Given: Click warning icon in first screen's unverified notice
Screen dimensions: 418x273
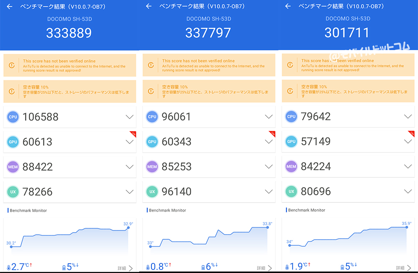Looking at the screenshot, I should pyautogui.click(x=12, y=65).
